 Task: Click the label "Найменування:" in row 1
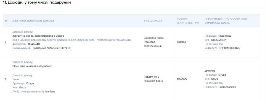click(x=22, y=48)
